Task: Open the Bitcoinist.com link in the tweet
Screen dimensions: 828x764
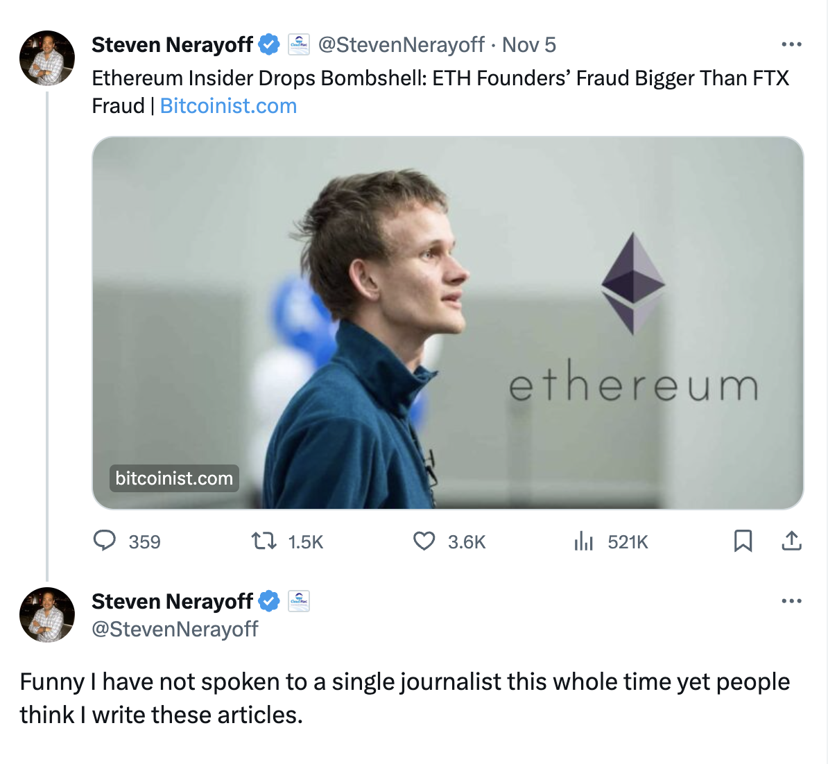Action: [228, 105]
